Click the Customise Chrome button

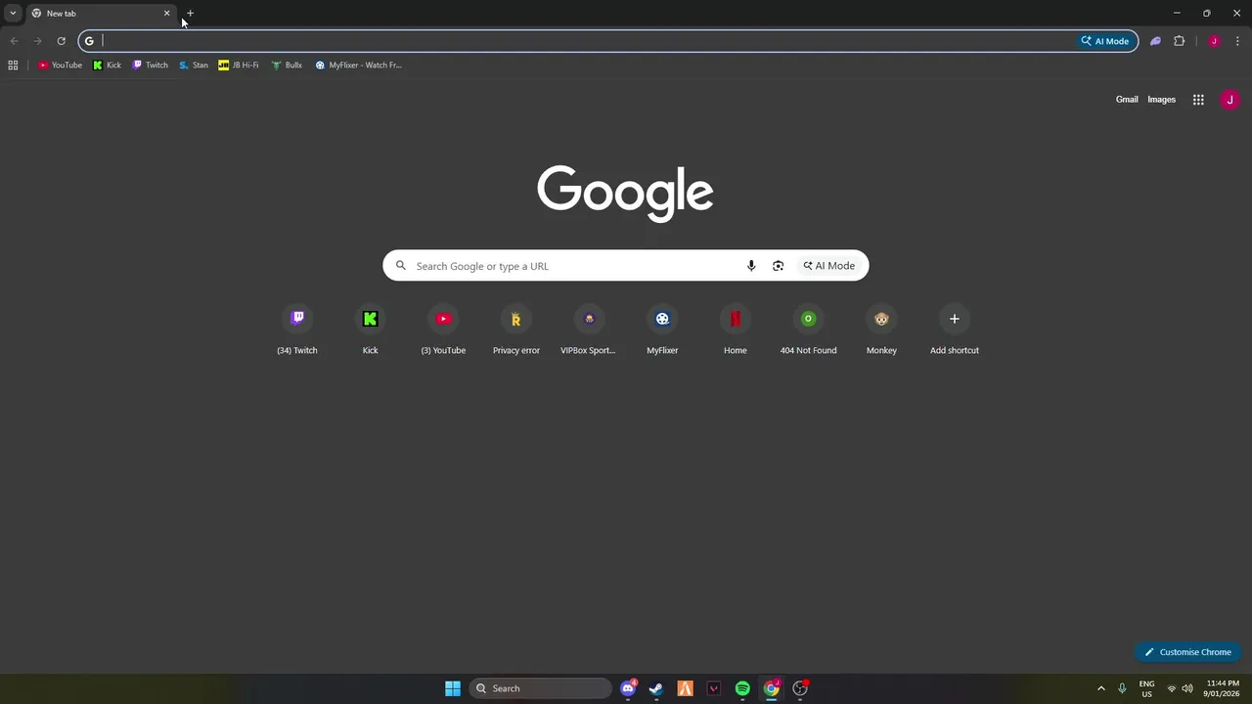click(1187, 652)
